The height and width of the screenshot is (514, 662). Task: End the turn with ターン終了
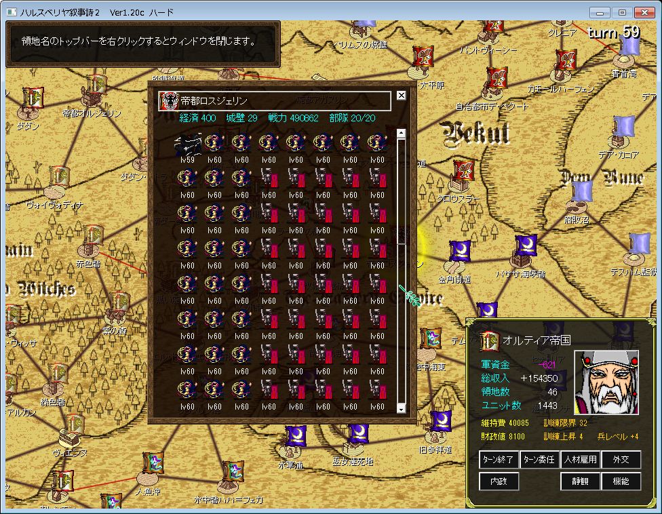(499, 460)
